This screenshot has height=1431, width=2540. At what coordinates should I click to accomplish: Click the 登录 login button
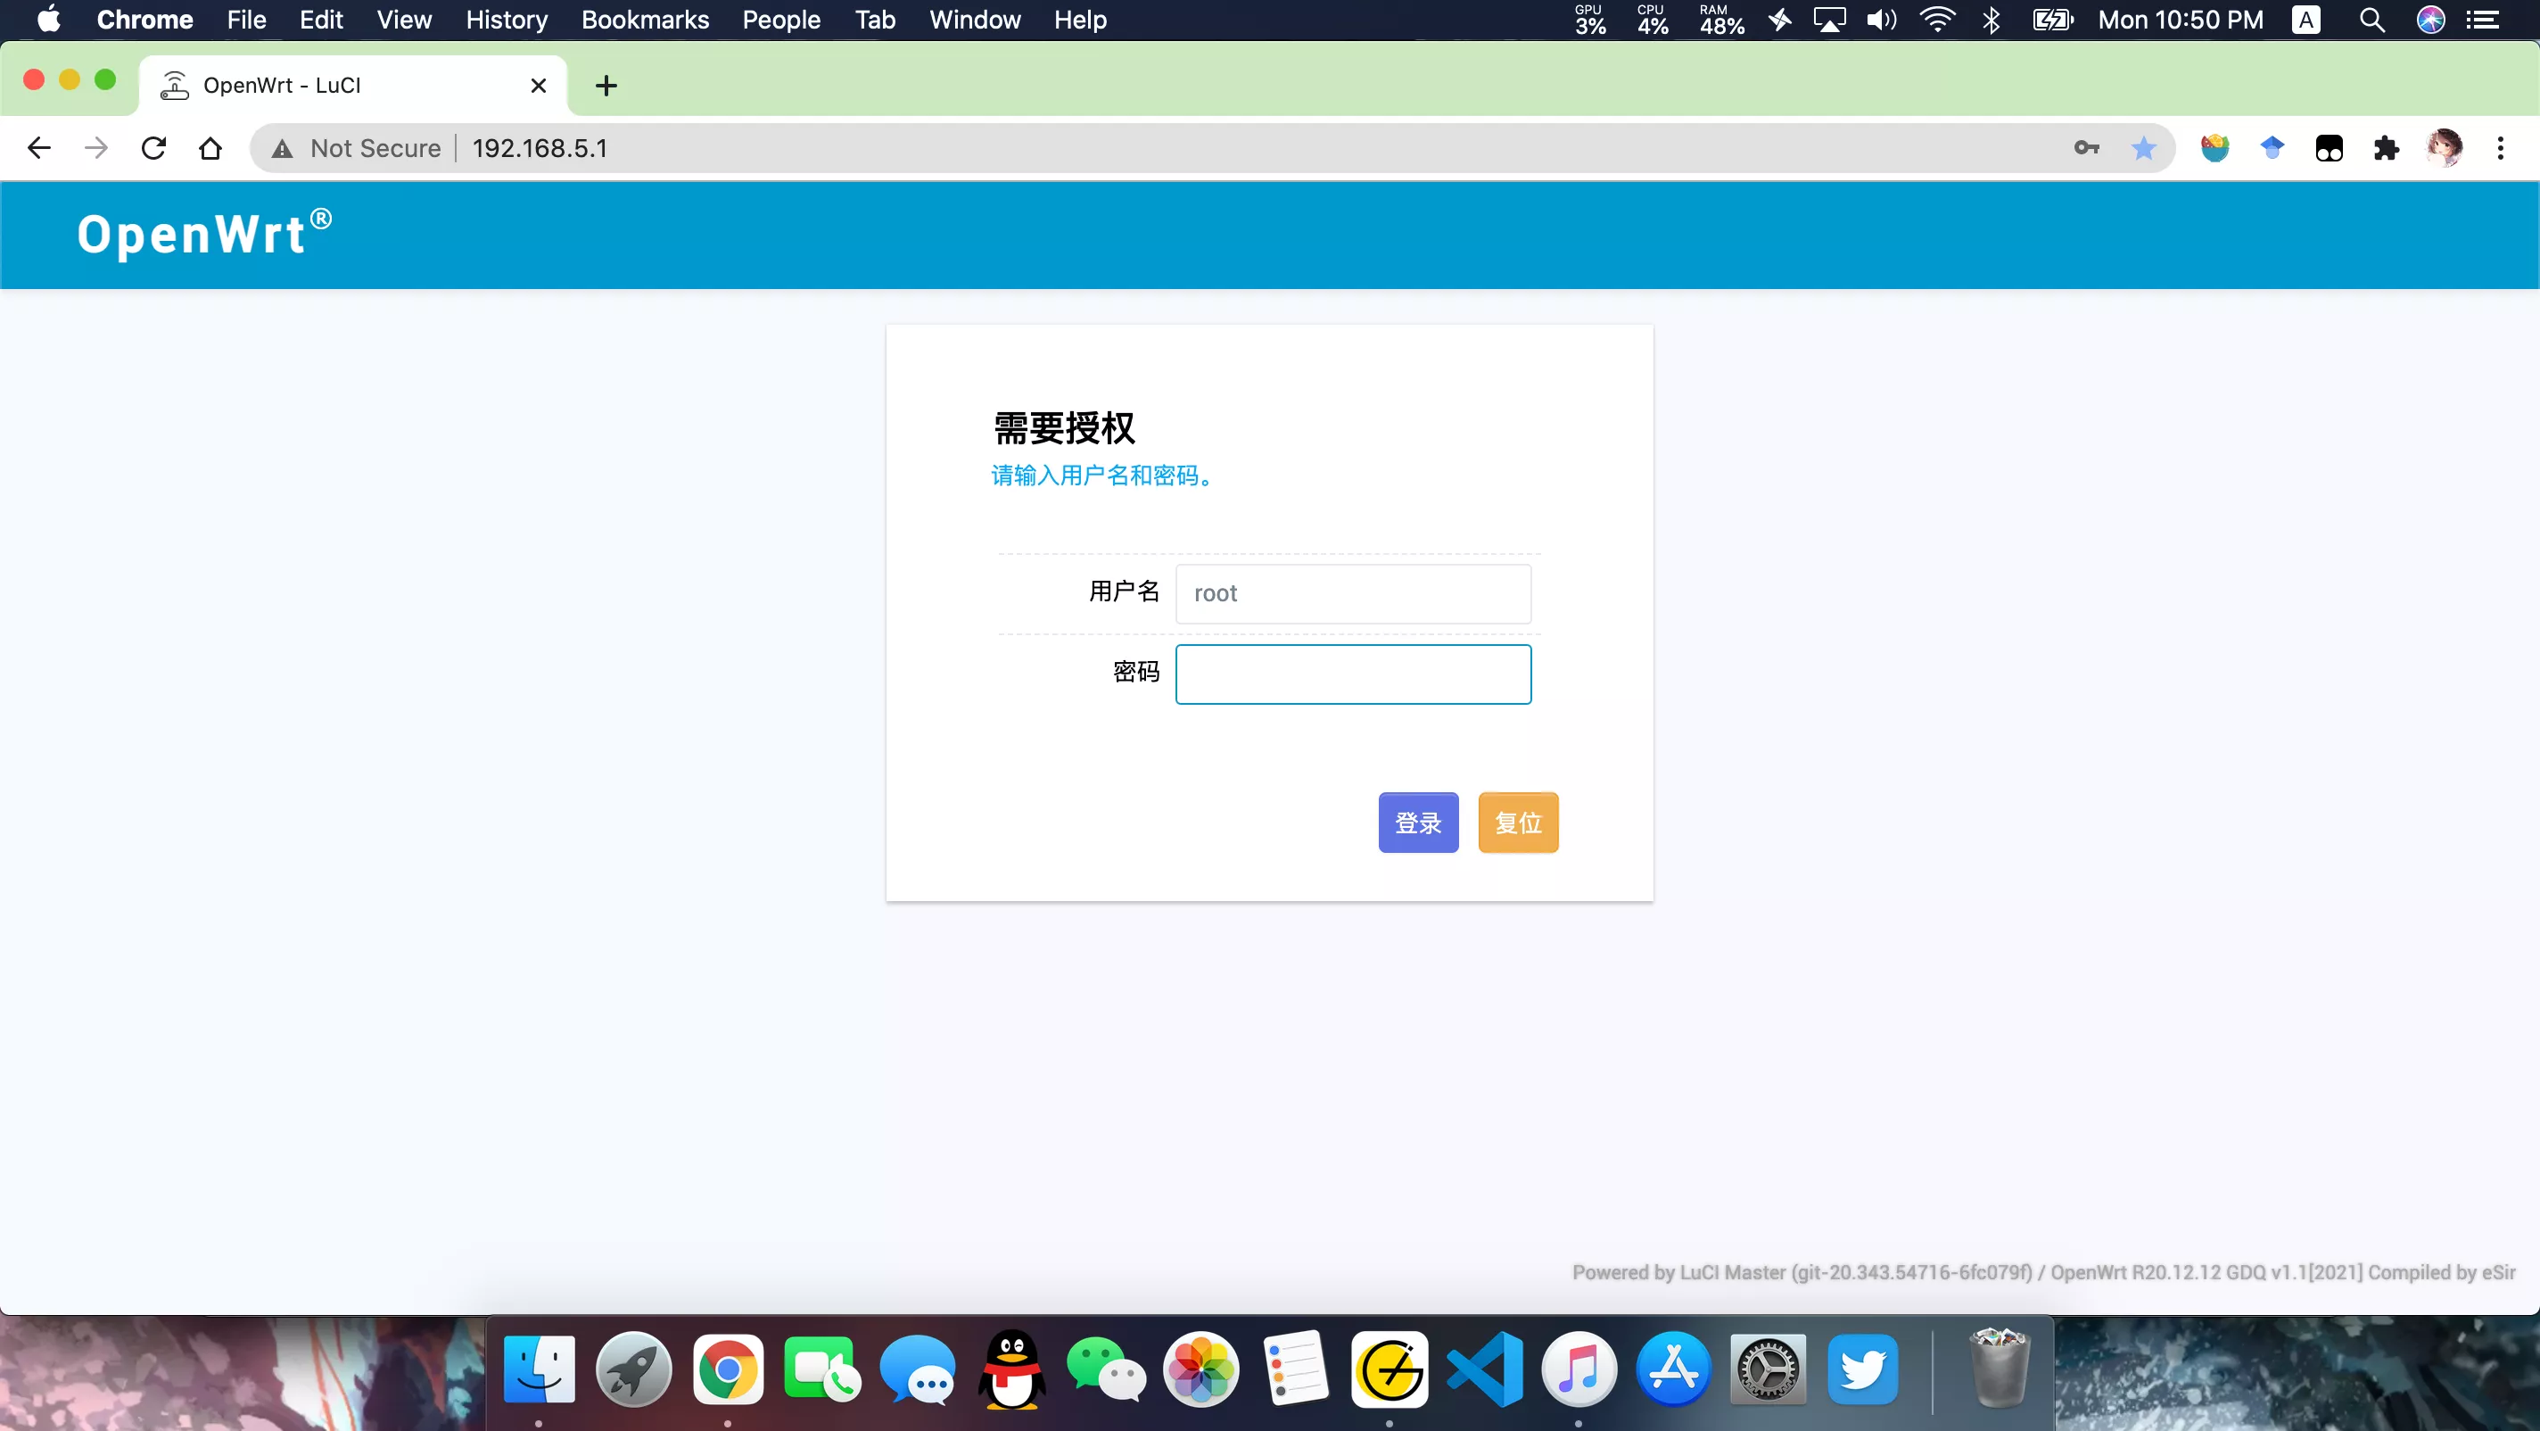(1418, 822)
